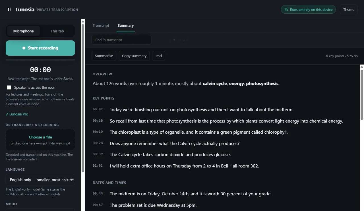Click Start recording button
The width and height of the screenshot is (364, 211).
(40, 48)
